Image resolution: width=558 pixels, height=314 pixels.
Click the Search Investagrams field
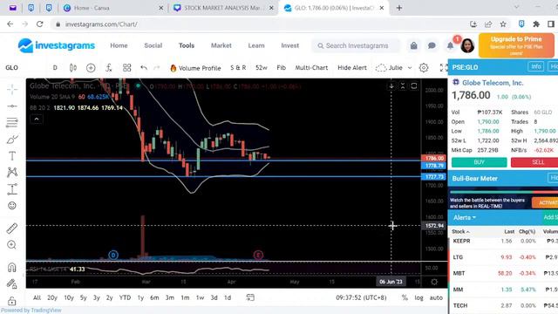pyautogui.click(x=356, y=45)
